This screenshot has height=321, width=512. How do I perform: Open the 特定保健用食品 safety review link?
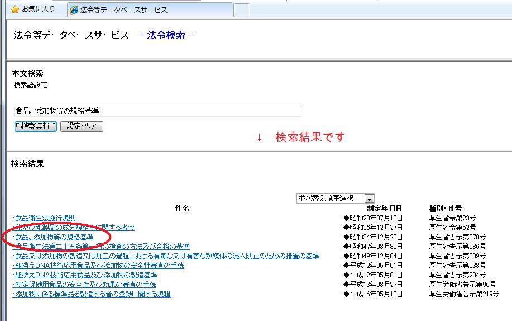[84, 285]
